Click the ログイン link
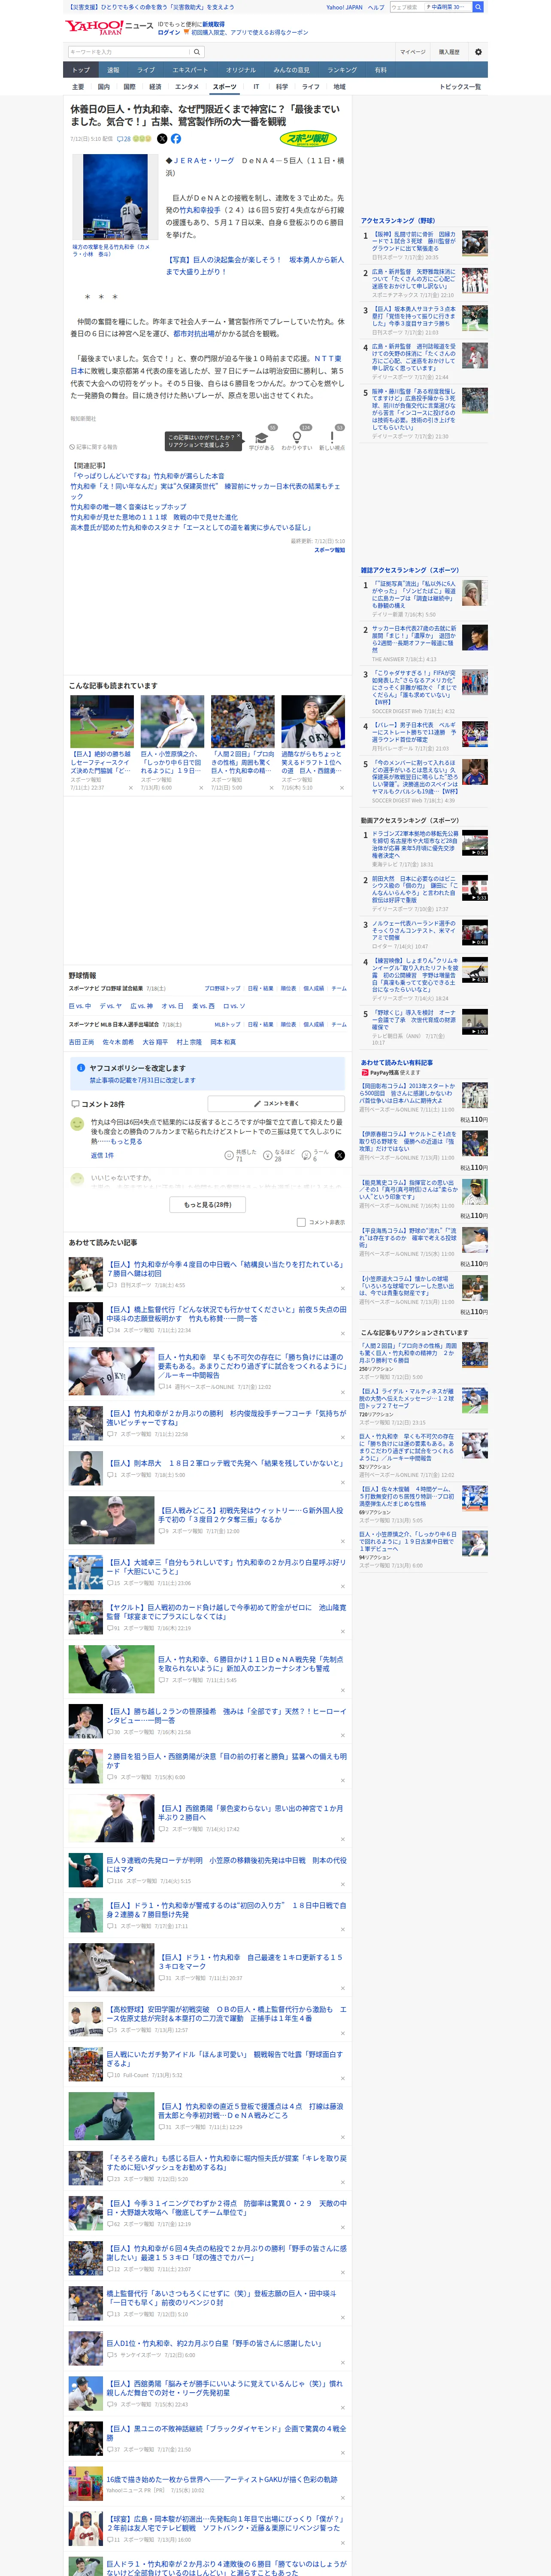Viewport: 551px width, 2576px height. [x=169, y=32]
